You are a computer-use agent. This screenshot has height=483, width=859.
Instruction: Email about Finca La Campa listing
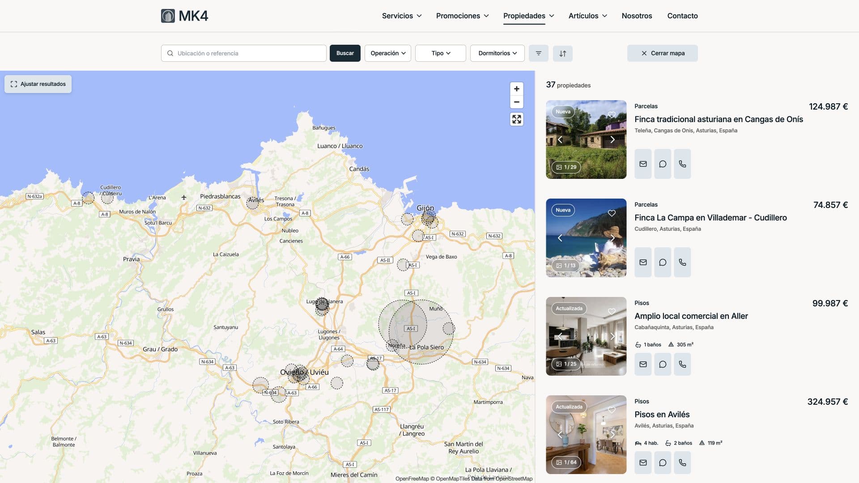click(x=643, y=262)
